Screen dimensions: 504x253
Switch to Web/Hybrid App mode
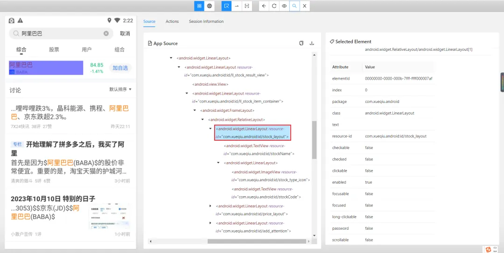click(209, 6)
